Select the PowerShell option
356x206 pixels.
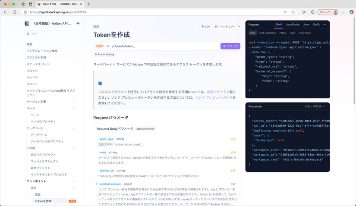305,33
